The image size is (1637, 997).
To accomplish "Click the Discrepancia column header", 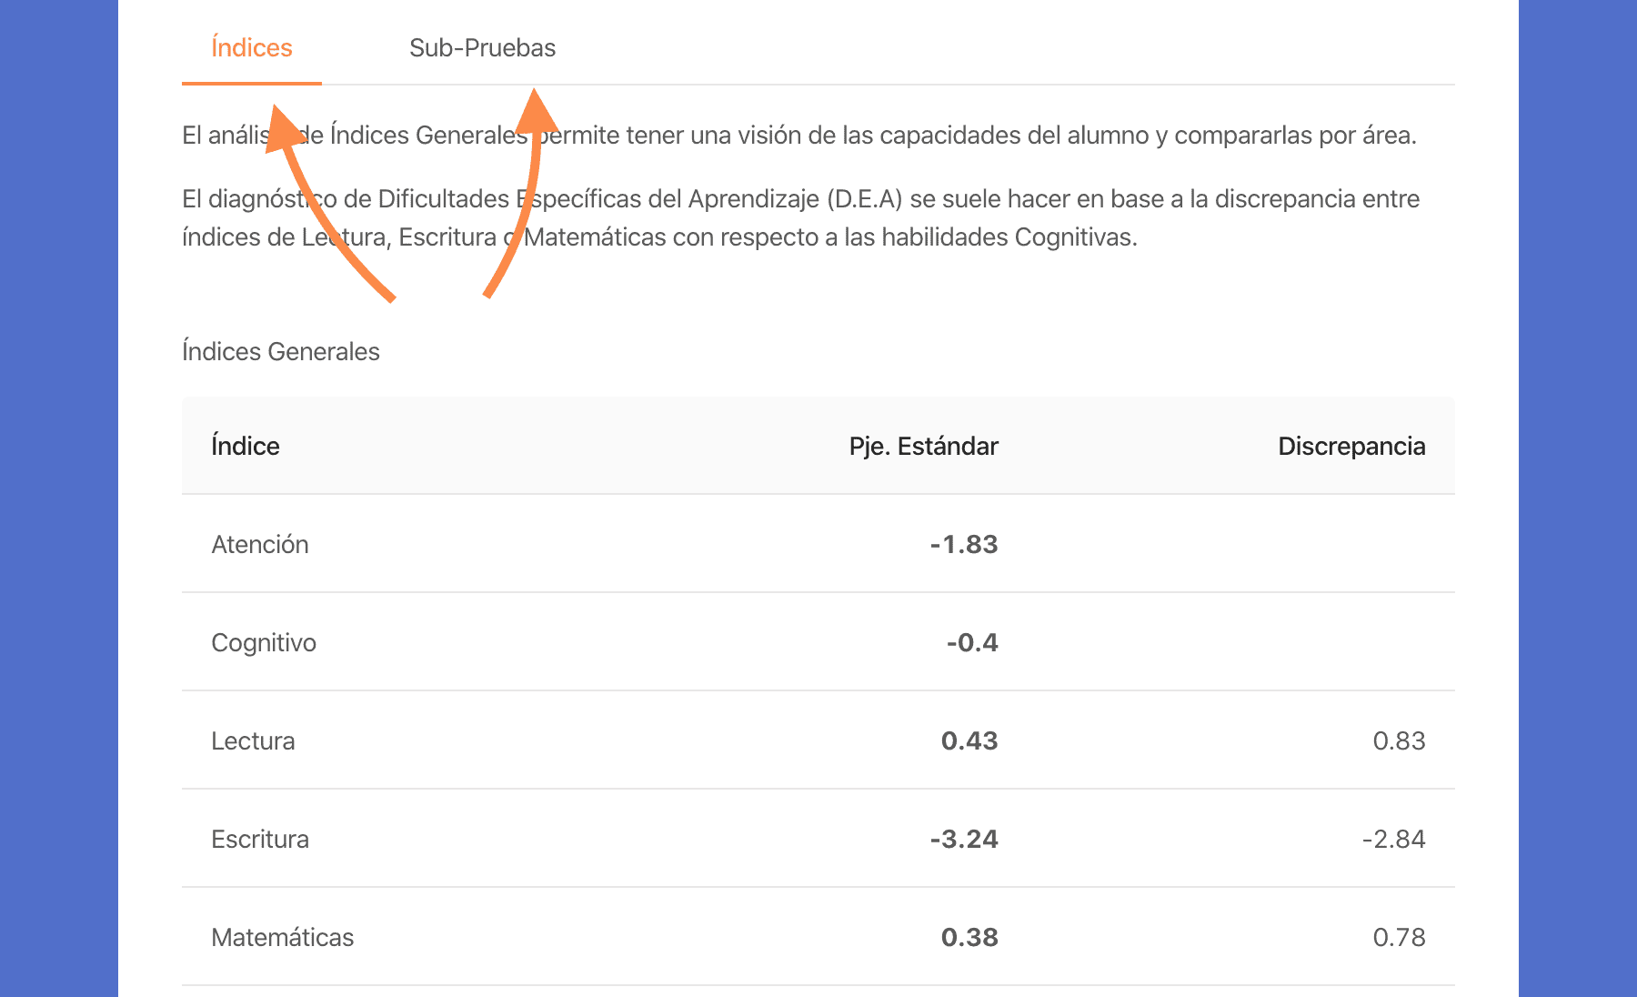I will tap(1351, 446).
